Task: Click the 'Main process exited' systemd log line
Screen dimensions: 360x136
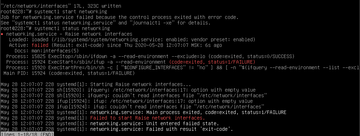Action: 144,112
